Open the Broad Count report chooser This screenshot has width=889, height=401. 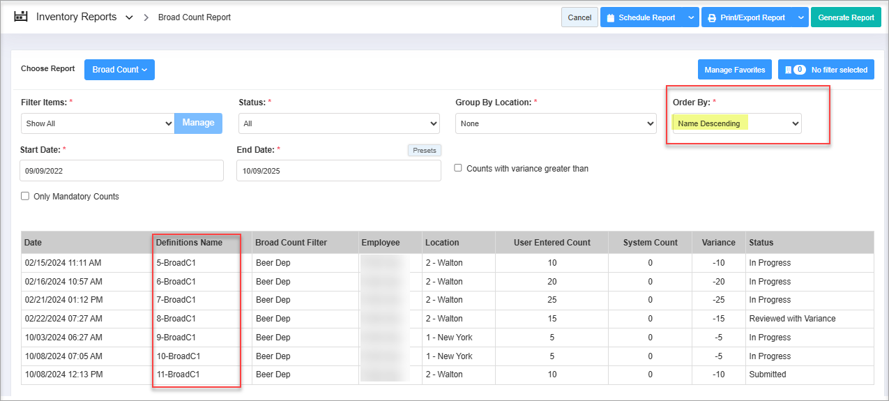[x=119, y=70]
